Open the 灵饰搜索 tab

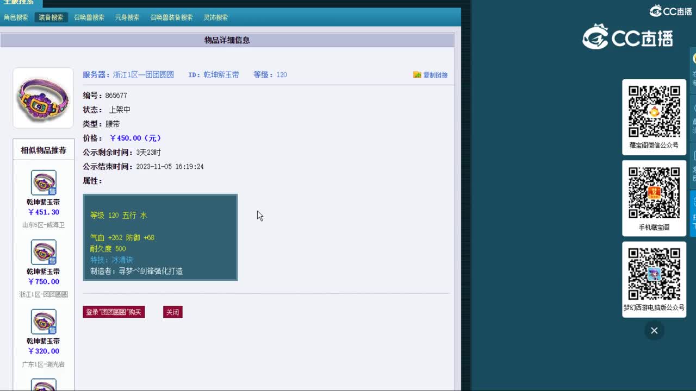pyautogui.click(x=216, y=17)
